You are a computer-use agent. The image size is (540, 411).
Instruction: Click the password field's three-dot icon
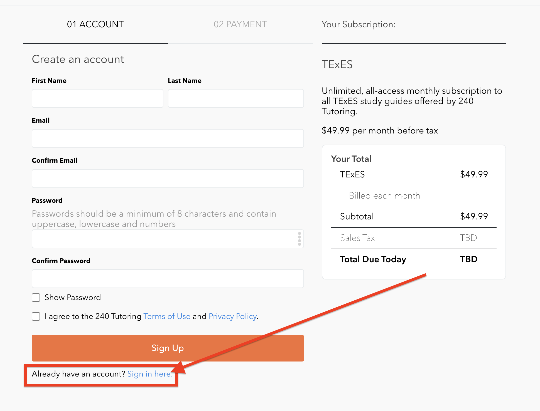click(299, 239)
